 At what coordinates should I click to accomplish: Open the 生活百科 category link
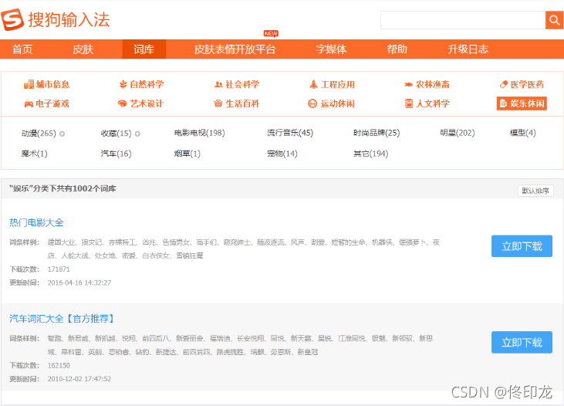242,103
